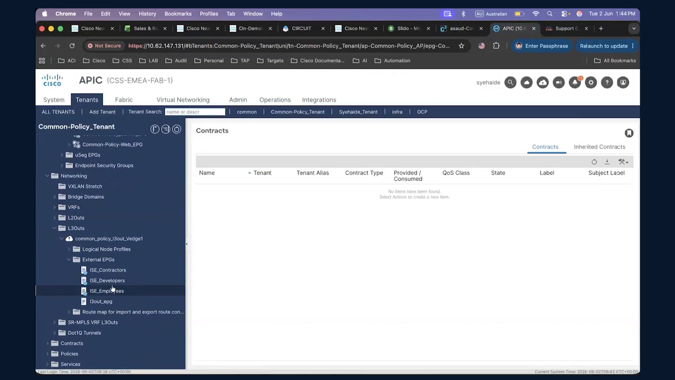Click the bookmark icon in Contracts panel
This screenshot has height=380, width=675.
pyautogui.click(x=629, y=133)
